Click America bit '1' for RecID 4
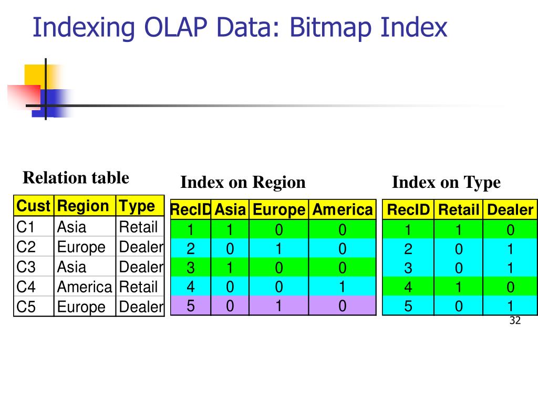This screenshot has width=538, height=403. pyautogui.click(x=343, y=287)
